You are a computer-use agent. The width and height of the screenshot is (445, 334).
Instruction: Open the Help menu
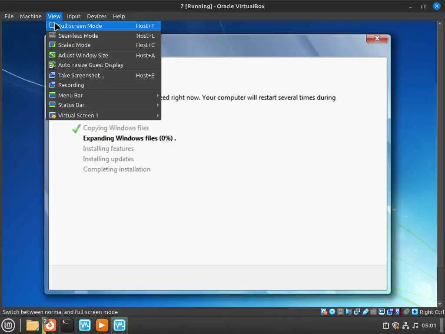tap(119, 16)
